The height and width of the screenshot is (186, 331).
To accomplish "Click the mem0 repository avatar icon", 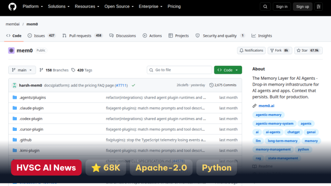I will tap(11, 50).
